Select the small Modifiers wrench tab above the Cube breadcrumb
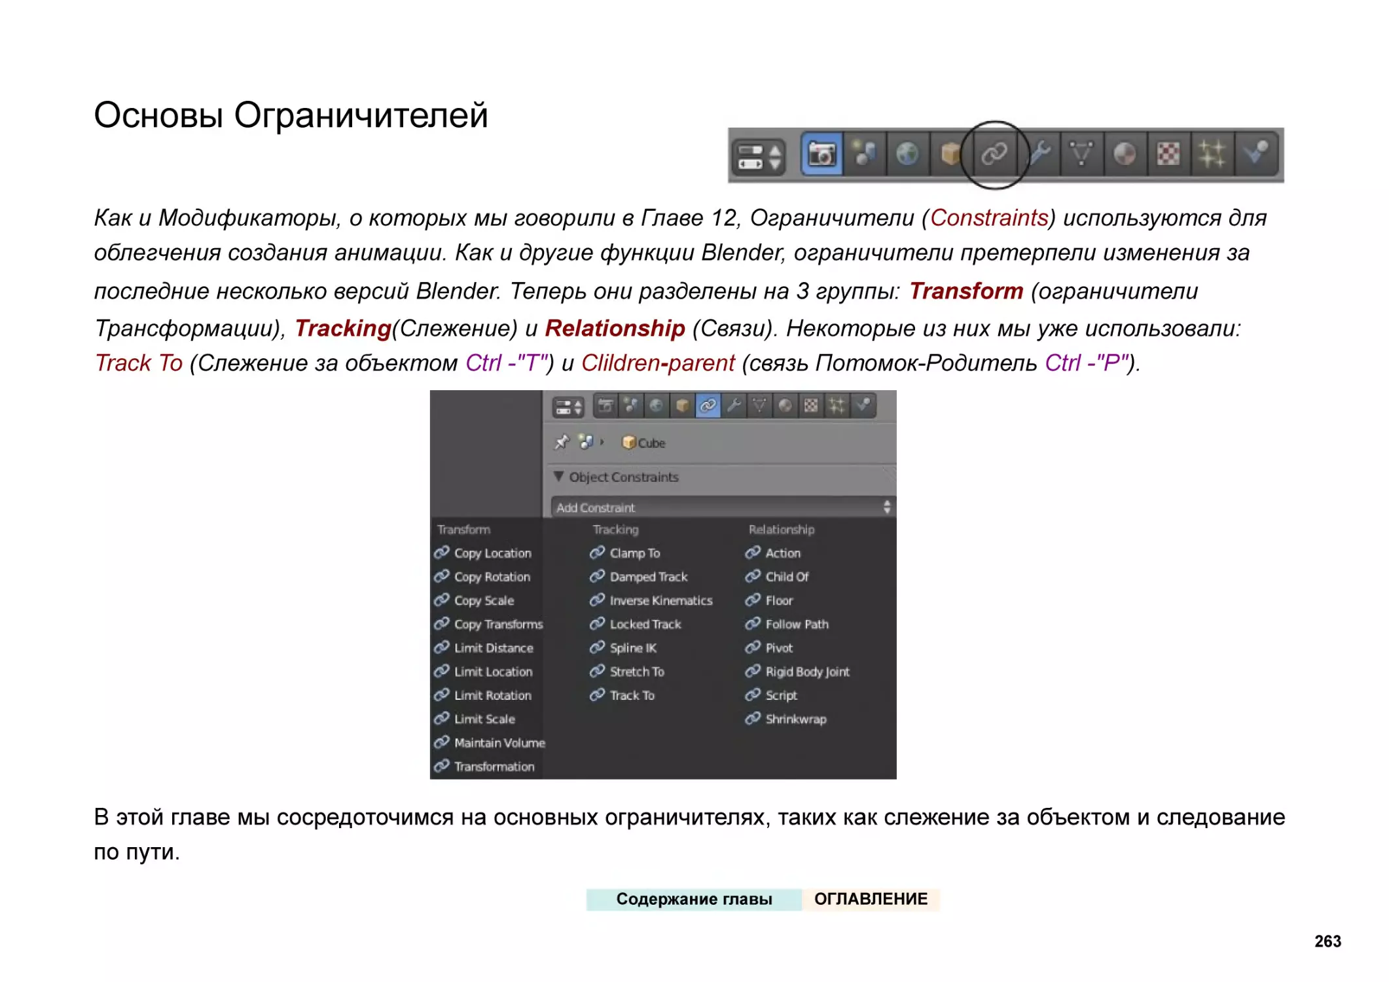This screenshot has height=982, width=1389. click(734, 406)
